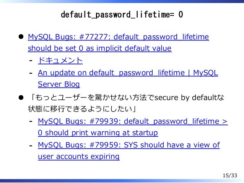244x183 pixels.
Task: Click the 15/33 slide page counter
Action: pyautogui.click(x=230, y=175)
